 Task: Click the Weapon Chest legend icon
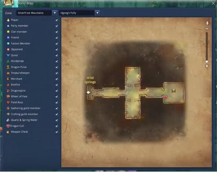pyautogui.click(x=8, y=132)
